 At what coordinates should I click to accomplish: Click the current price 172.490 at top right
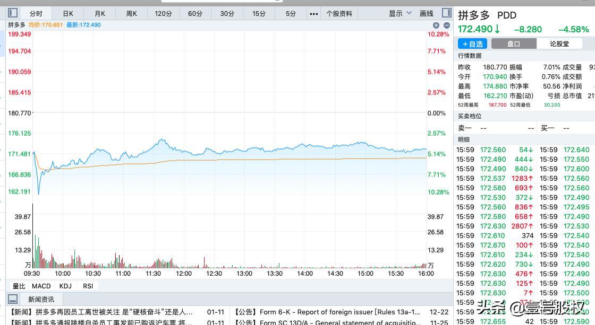(475, 29)
